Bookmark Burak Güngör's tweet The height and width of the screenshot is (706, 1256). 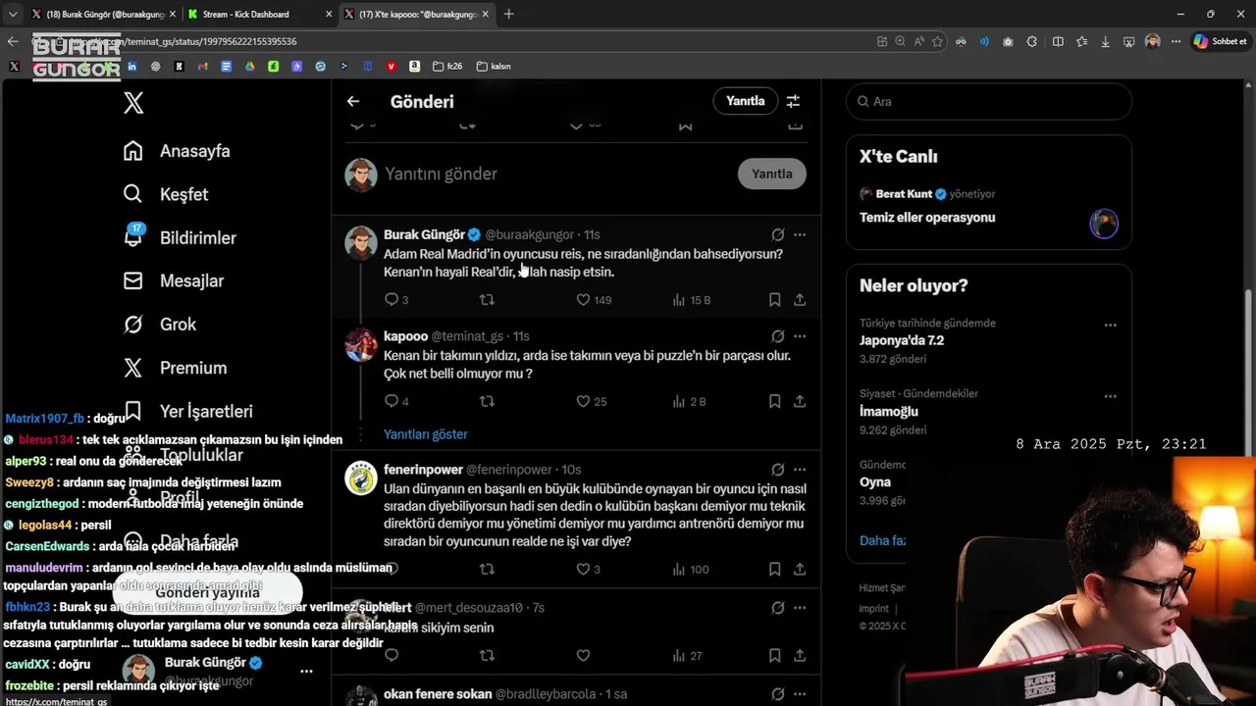click(774, 300)
